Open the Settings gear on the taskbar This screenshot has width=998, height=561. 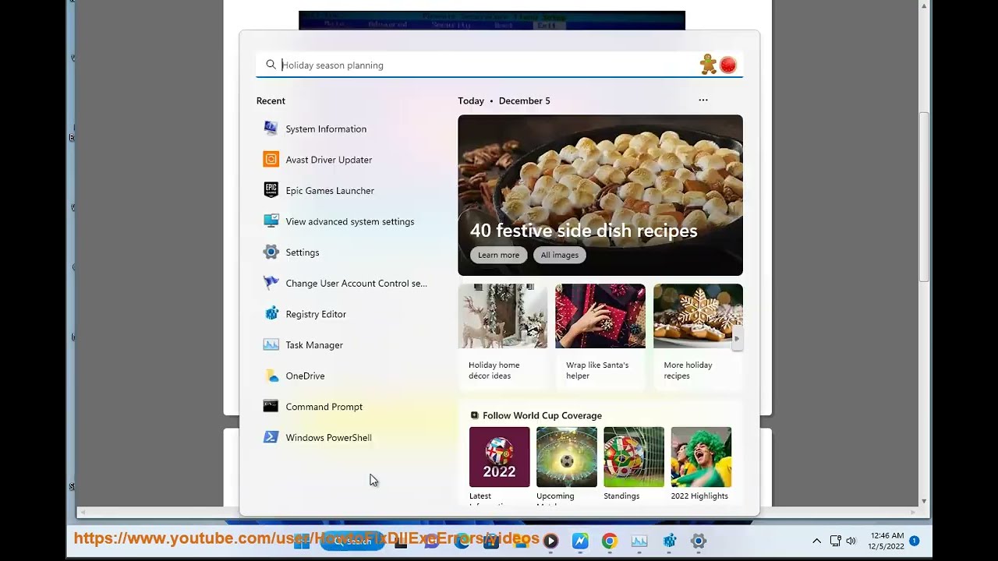coord(699,541)
